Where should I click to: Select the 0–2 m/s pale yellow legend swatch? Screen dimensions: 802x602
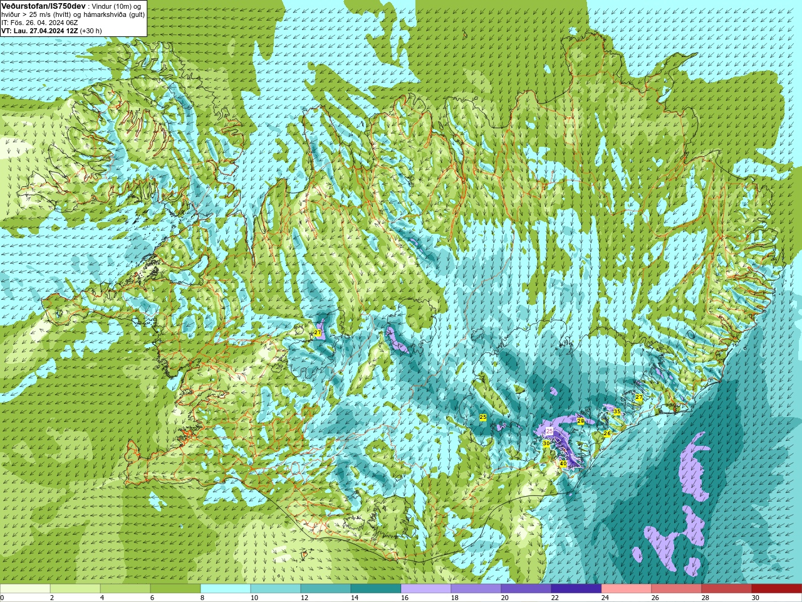25,589
